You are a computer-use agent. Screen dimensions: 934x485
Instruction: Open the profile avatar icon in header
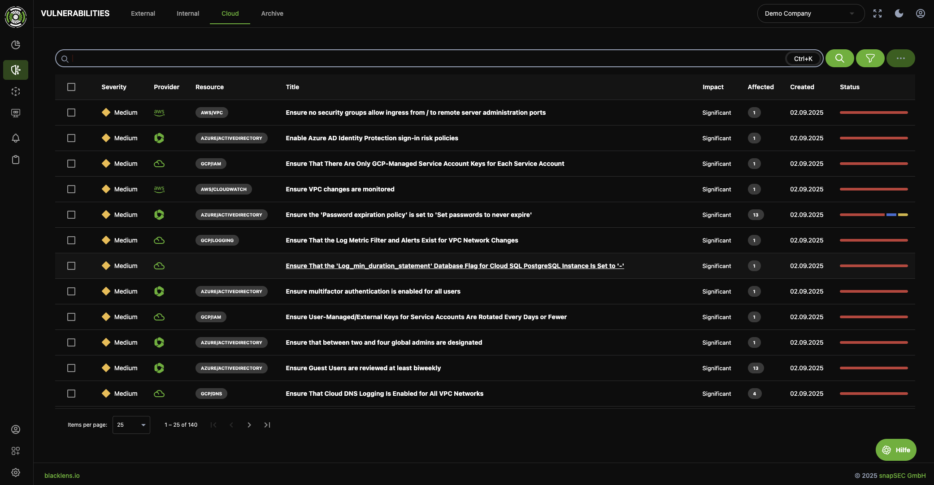tap(921, 13)
